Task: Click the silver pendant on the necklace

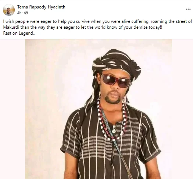Action: click(x=114, y=129)
